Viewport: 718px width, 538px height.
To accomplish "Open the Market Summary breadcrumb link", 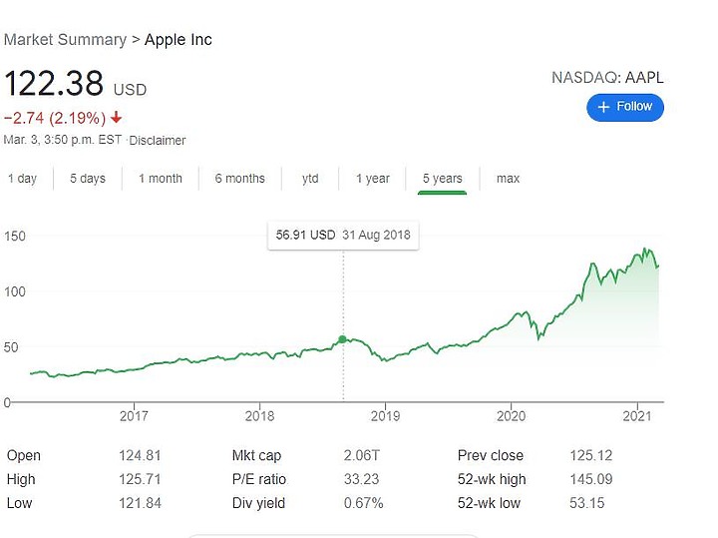I will click(x=65, y=39).
